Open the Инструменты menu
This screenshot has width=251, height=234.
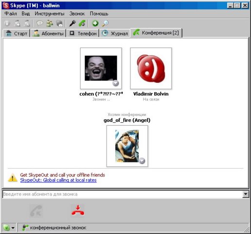50,14
